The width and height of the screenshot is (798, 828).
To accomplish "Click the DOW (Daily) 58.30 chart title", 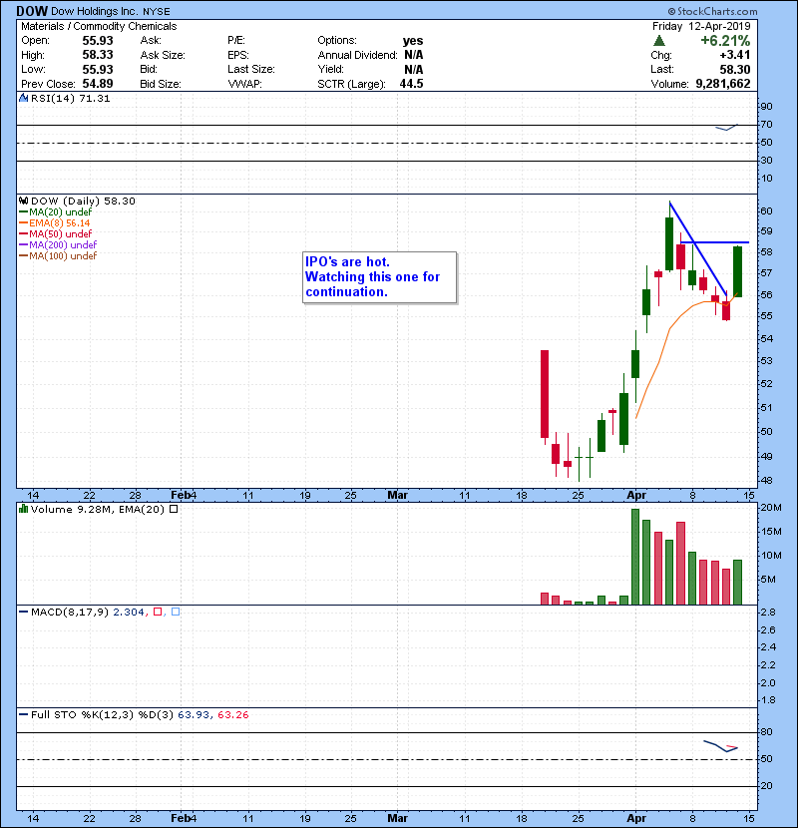I will (83, 202).
